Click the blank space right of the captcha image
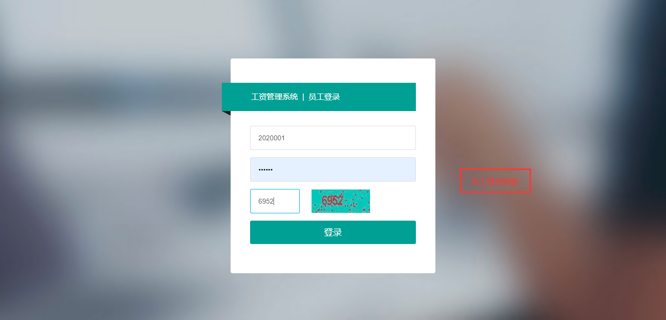This screenshot has height=320, width=666. (x=393, y=201)
